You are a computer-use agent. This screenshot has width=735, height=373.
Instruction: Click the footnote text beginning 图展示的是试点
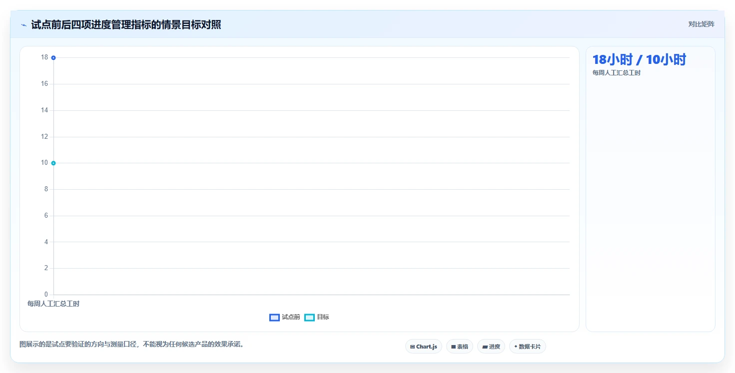(x=131, y=345)
